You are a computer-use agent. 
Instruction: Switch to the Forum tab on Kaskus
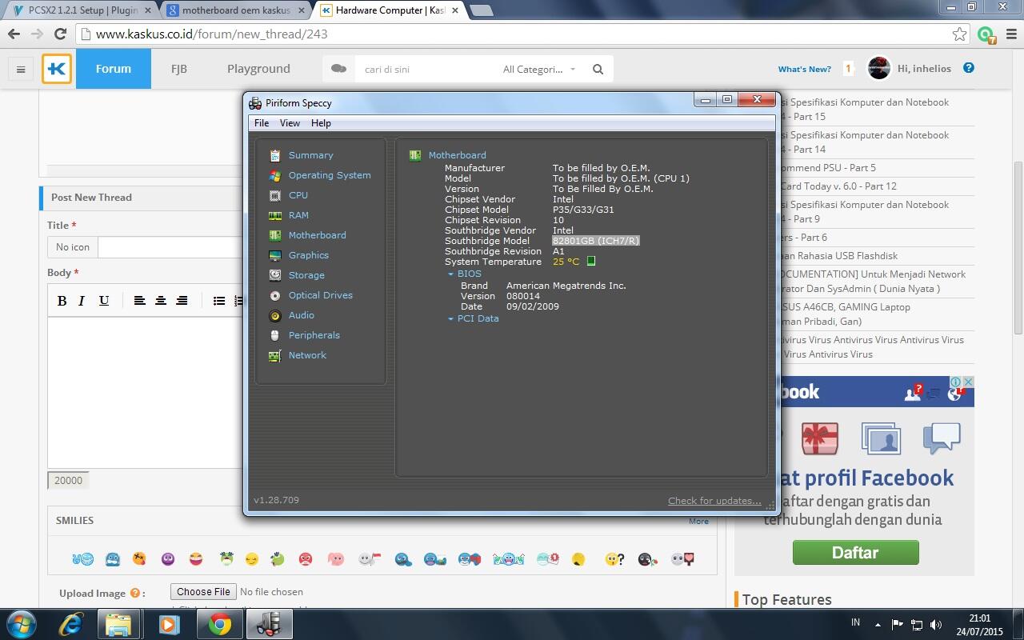pyautogui.click(x=114, y=69)
